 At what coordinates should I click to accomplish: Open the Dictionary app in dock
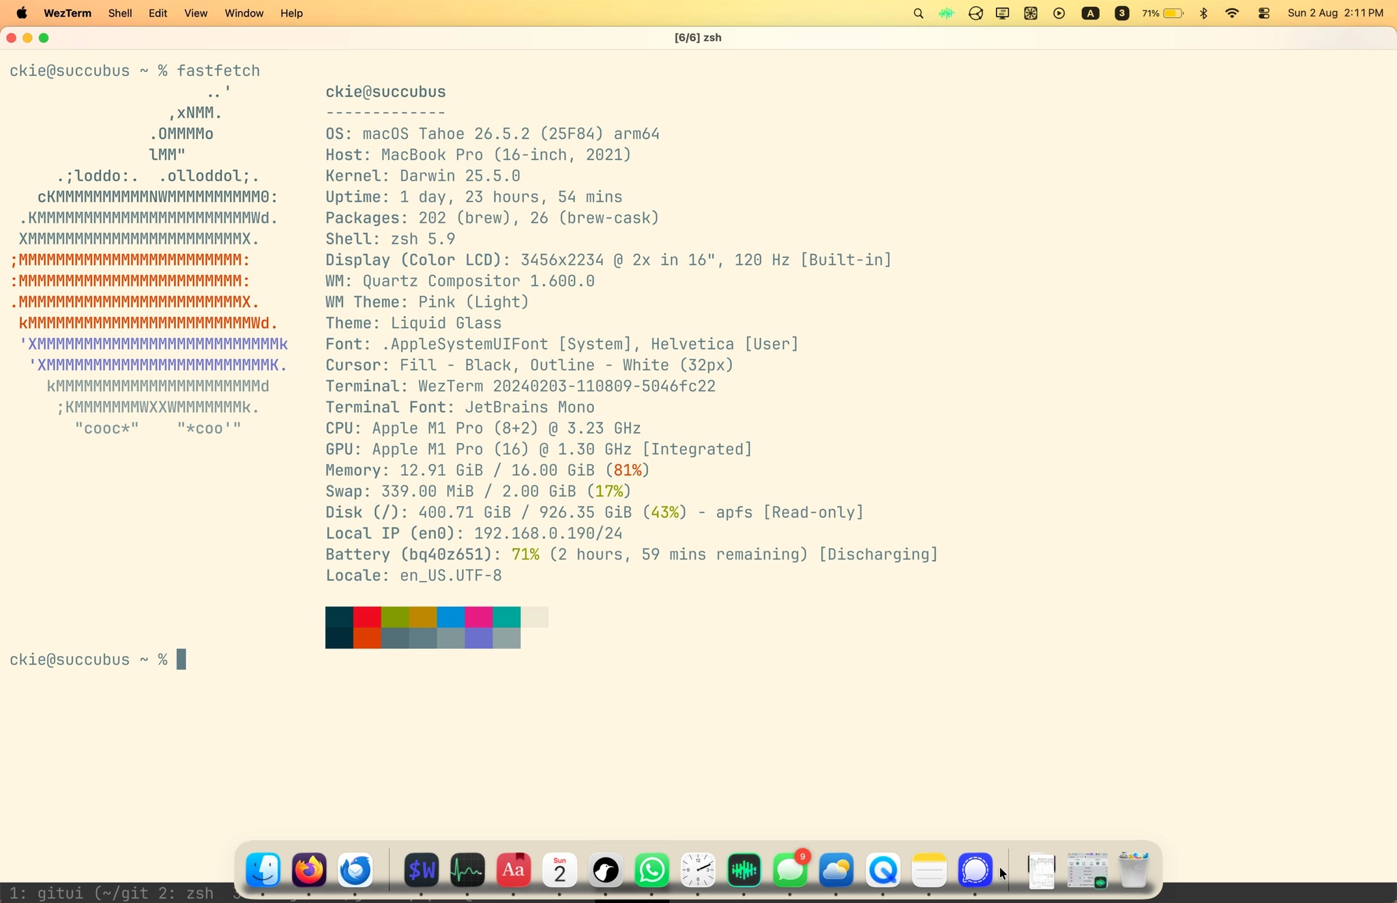(x=514, y=870)
